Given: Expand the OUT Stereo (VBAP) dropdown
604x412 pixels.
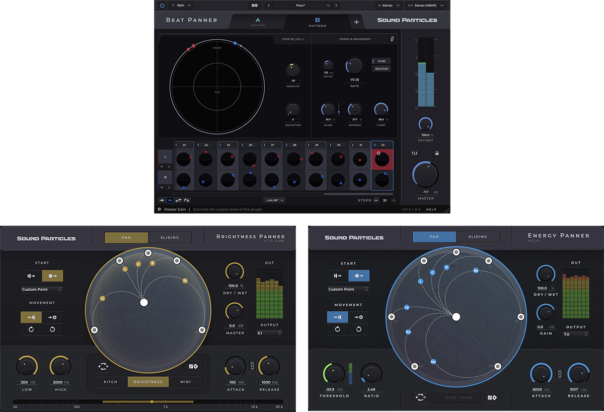Looking at the screenshot, I should [x=426, y=5].
